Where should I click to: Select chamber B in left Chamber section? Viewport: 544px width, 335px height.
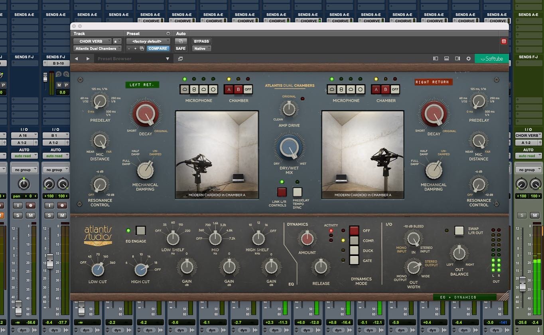pos(238,89)
